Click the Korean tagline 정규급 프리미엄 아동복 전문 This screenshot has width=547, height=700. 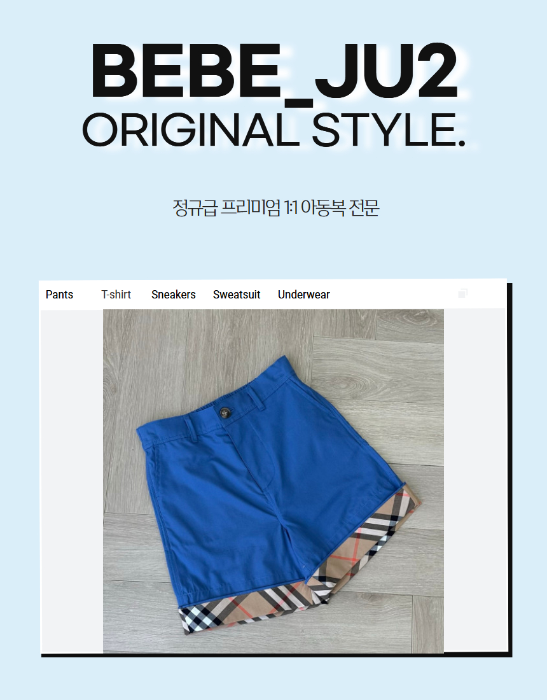pyautogui.click(x=276, y=208)
